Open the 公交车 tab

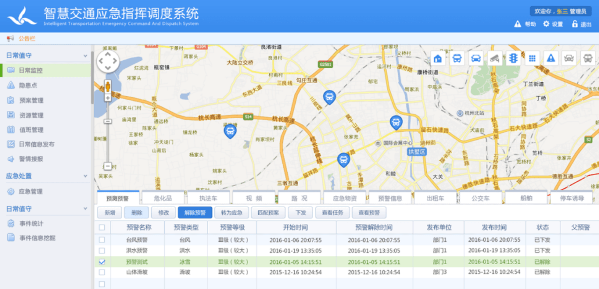point(481,198)
